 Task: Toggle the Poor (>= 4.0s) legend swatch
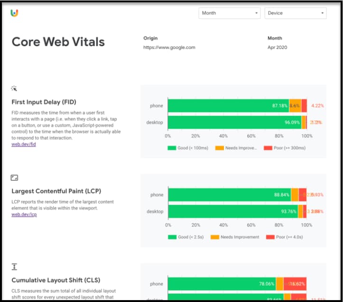click(x=270, y=237)
